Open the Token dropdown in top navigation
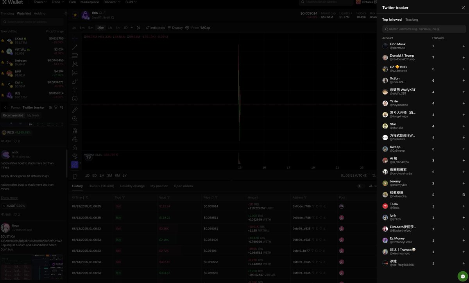 click(39, 2)
